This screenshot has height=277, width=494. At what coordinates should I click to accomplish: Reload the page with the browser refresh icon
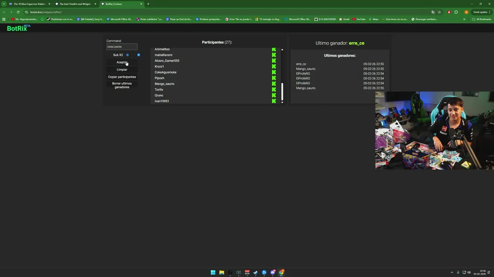coord(18,12)
